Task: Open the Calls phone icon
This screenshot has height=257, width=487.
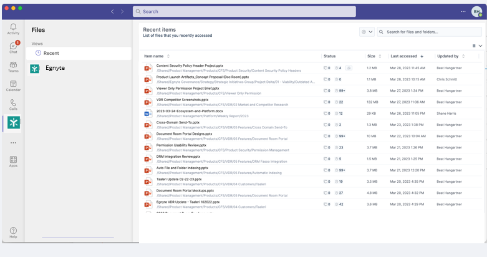Action: pos(13,104)
